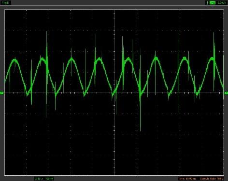
Task: Select the last waveform peak near right edge
Action: click(212, 58)
